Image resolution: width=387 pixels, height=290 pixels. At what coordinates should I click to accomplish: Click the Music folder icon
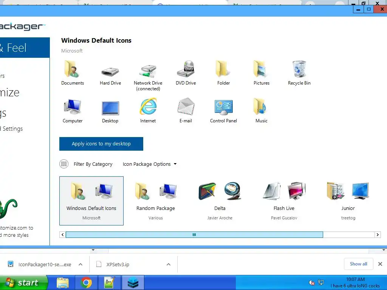[x=260, y=106]
